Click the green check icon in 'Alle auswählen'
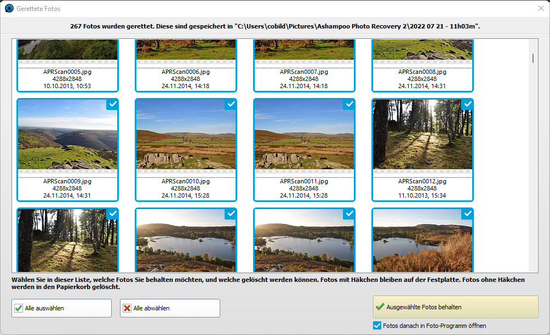550x335 pixels. 19,308
